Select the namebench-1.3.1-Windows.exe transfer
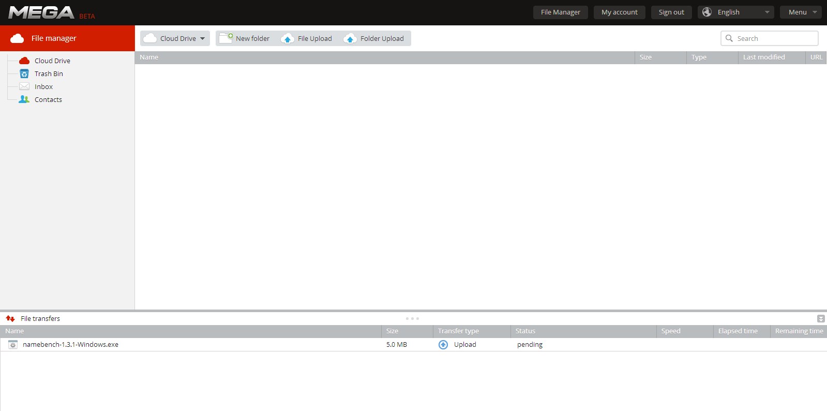 70,345
